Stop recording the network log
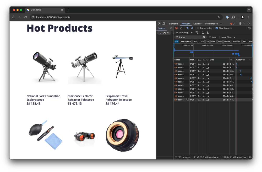The image size is (262, 172). tap(176, 28)
